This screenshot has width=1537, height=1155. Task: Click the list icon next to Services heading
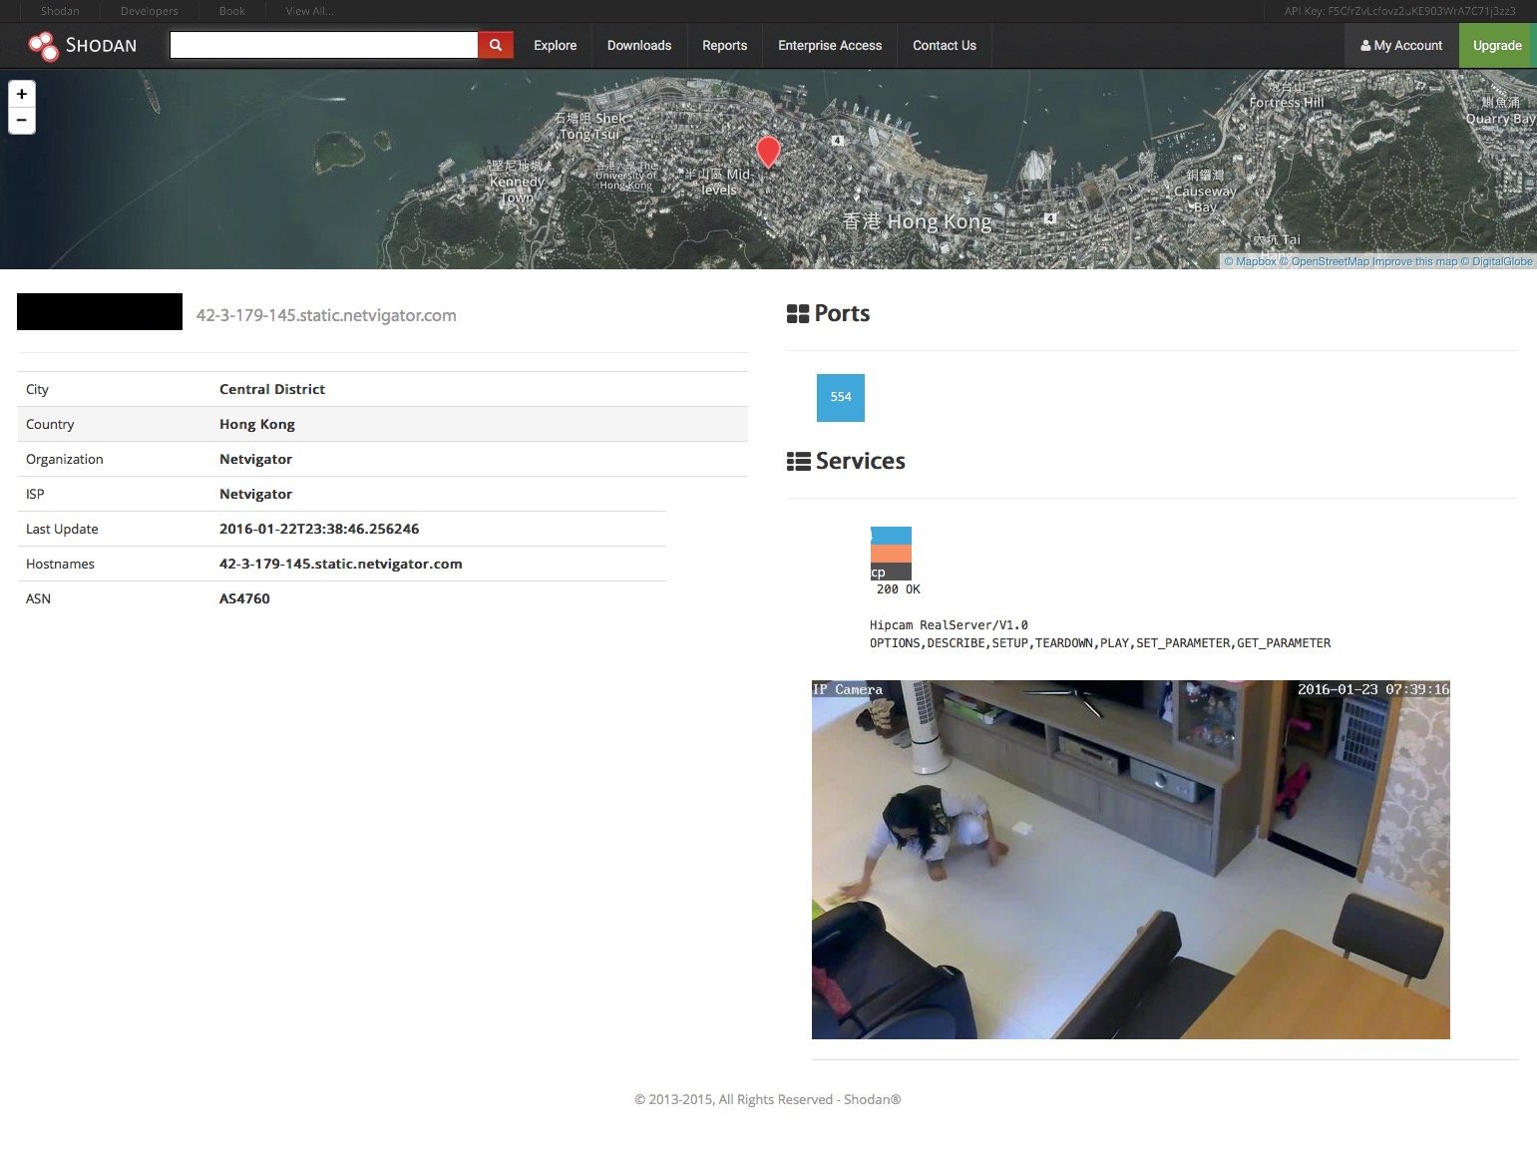pos(798,461)
